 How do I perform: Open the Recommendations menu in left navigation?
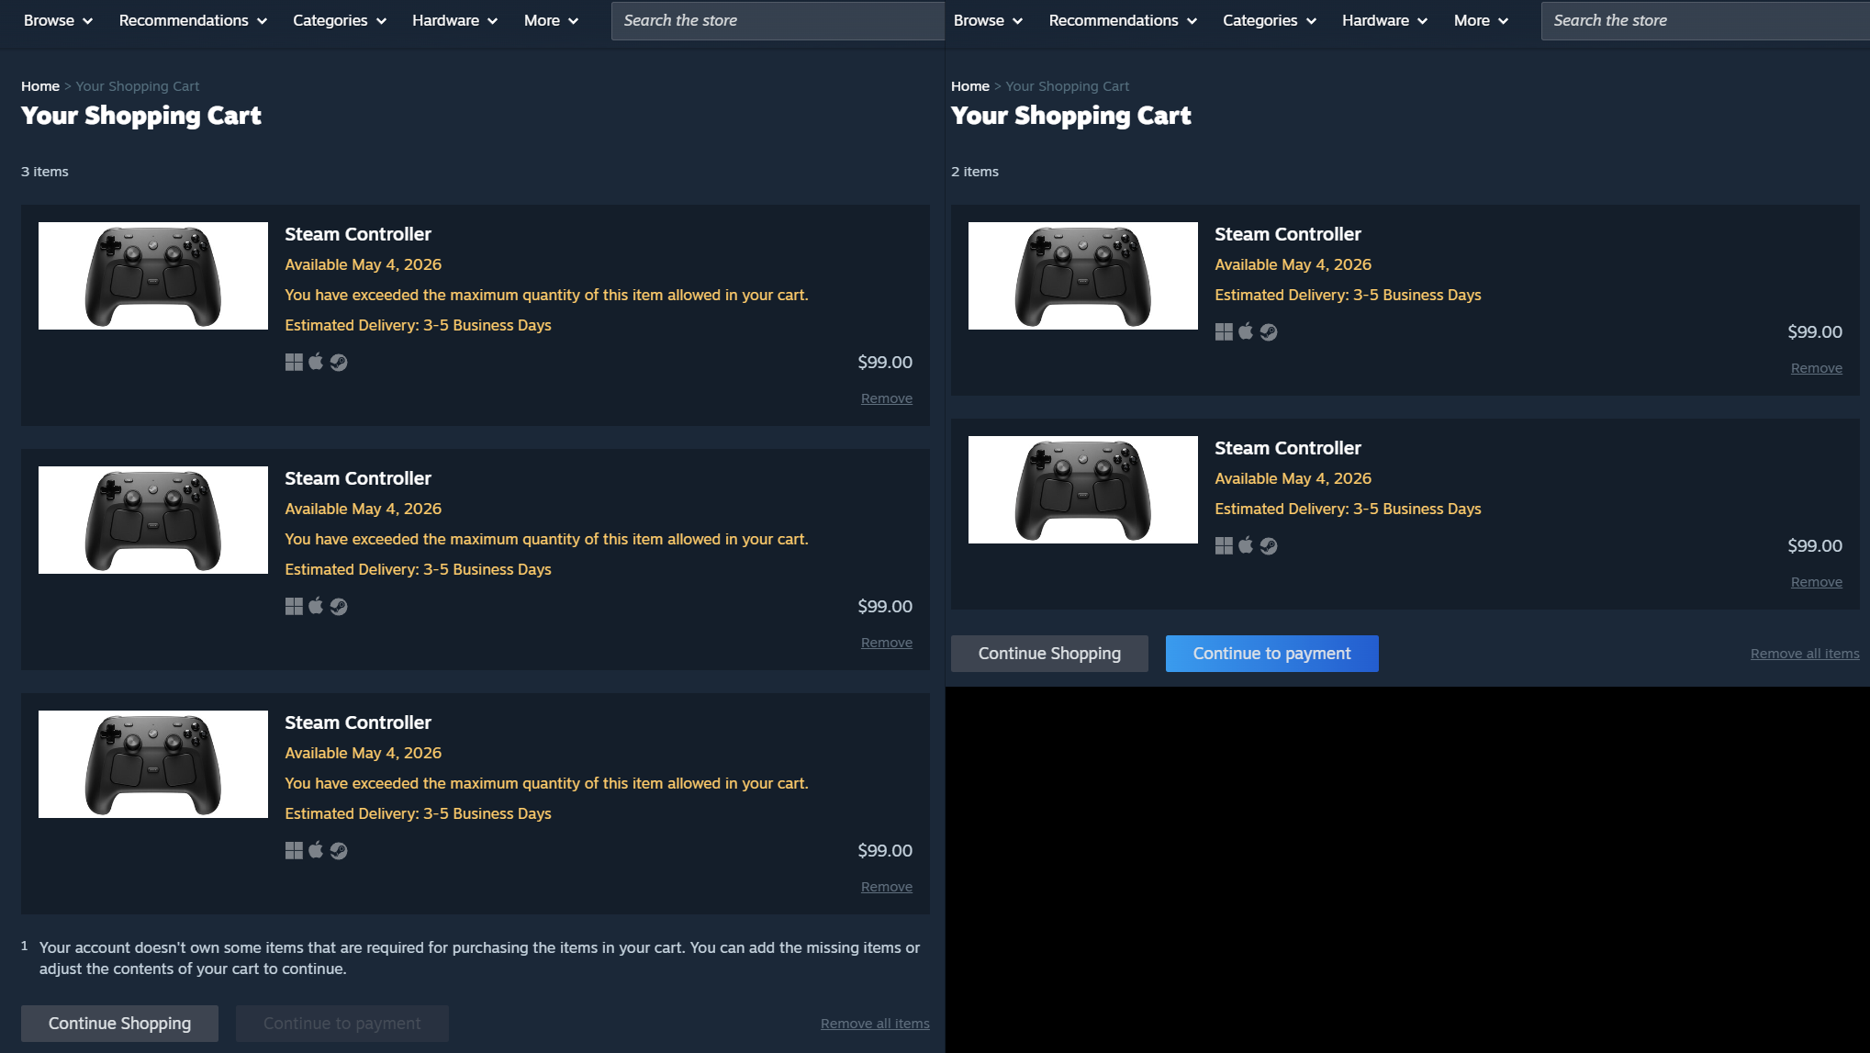[x=193, y=20]
